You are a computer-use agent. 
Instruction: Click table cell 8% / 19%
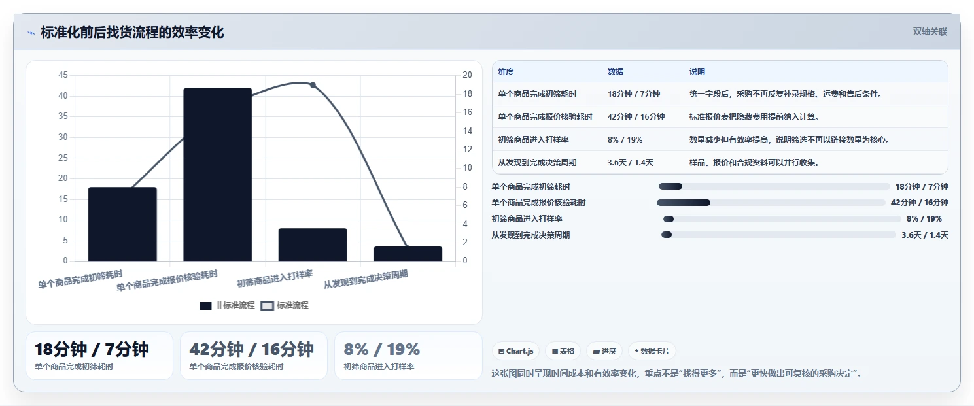point(625,139)
